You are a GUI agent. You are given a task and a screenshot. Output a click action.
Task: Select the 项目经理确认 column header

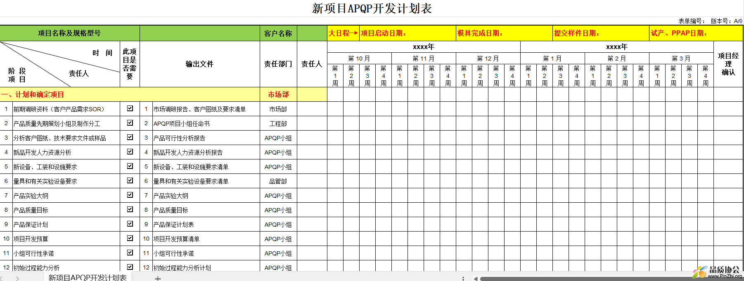coord(728,64)
